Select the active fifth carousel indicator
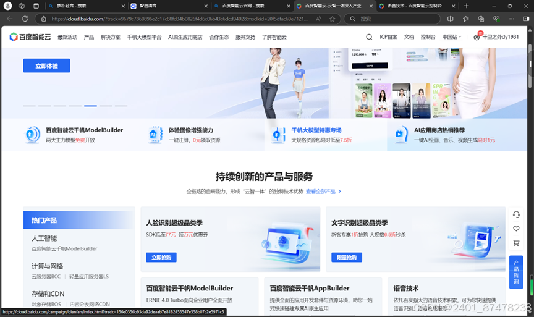The height and width of the screenshot is (317, 534). coord(91,106)
